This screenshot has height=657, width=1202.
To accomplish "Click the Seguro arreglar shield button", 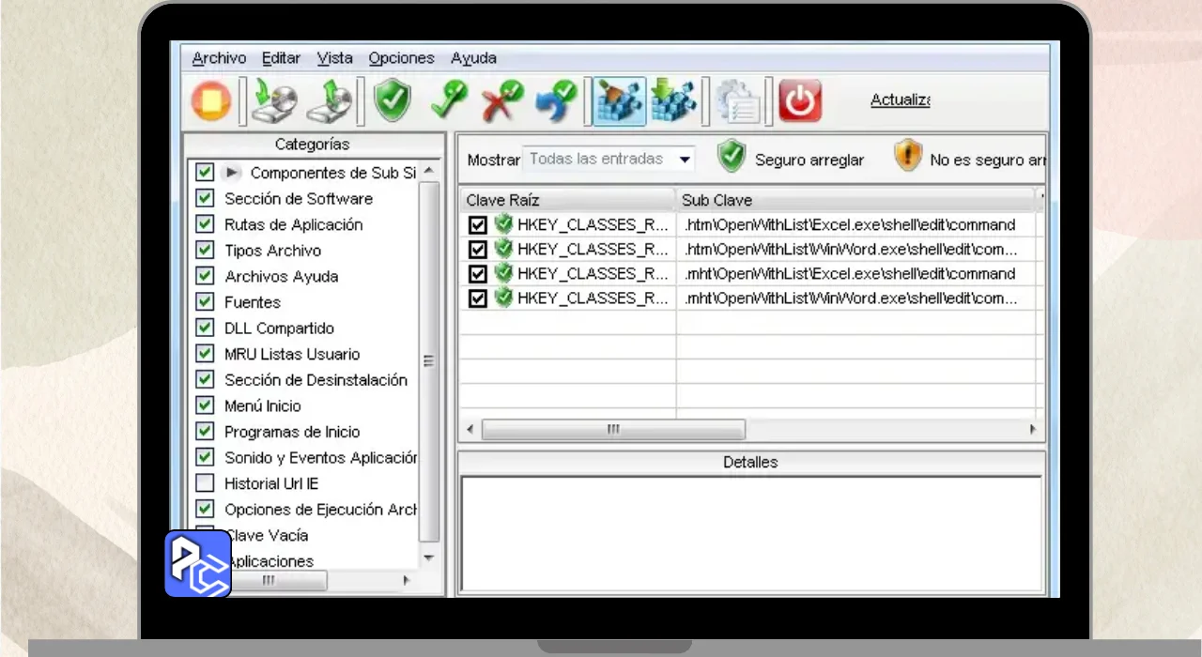I will (732, 158).
